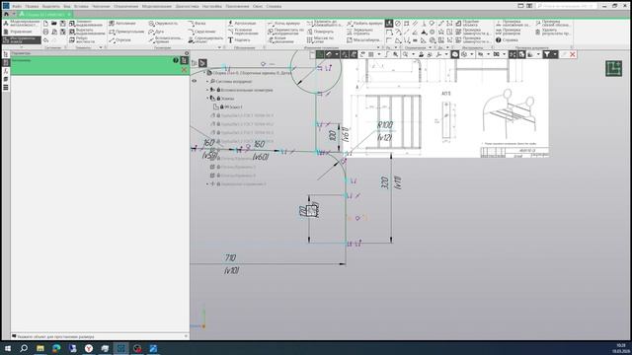Click the Управление toolset button
Screen dimensions: 632x355
pos(21,32)
